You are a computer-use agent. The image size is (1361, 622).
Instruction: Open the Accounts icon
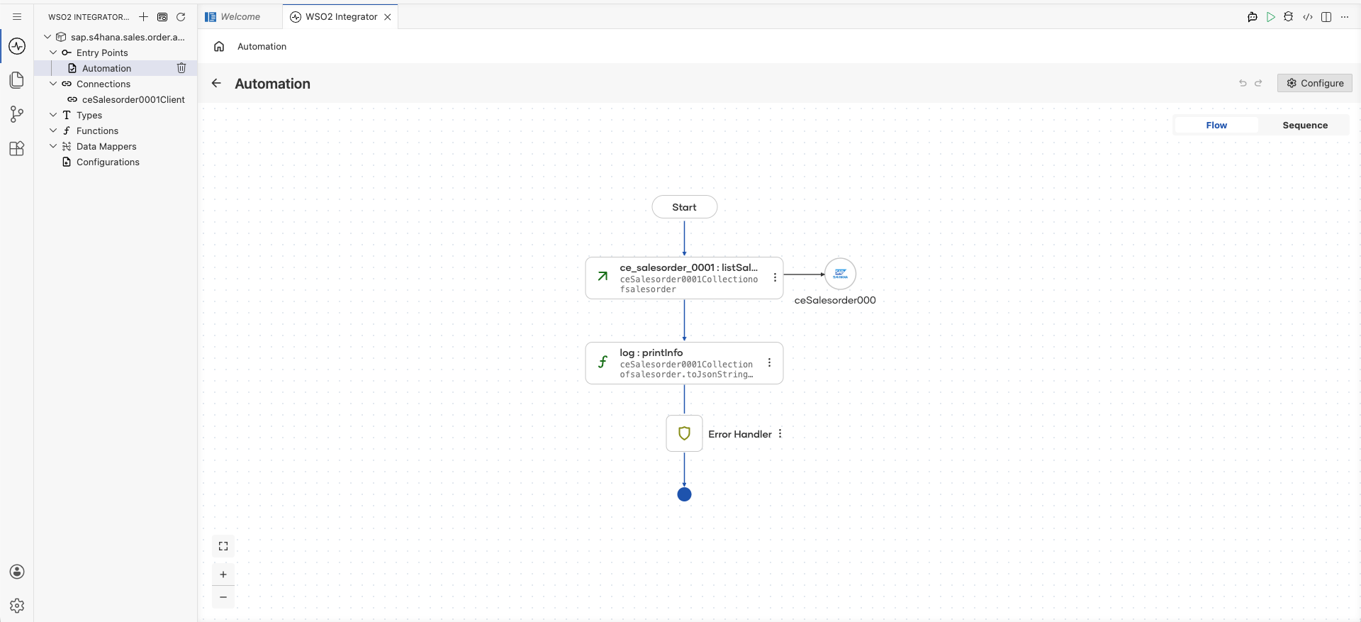17,572
